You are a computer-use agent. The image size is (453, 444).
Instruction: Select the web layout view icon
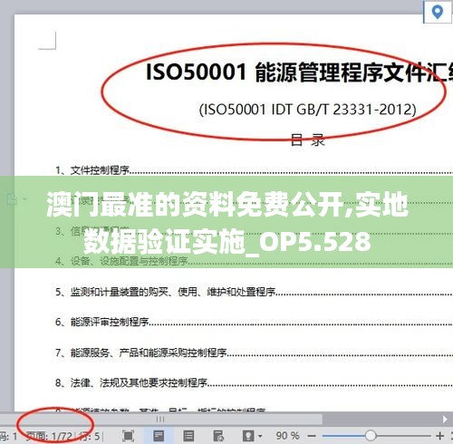point(218,436)
